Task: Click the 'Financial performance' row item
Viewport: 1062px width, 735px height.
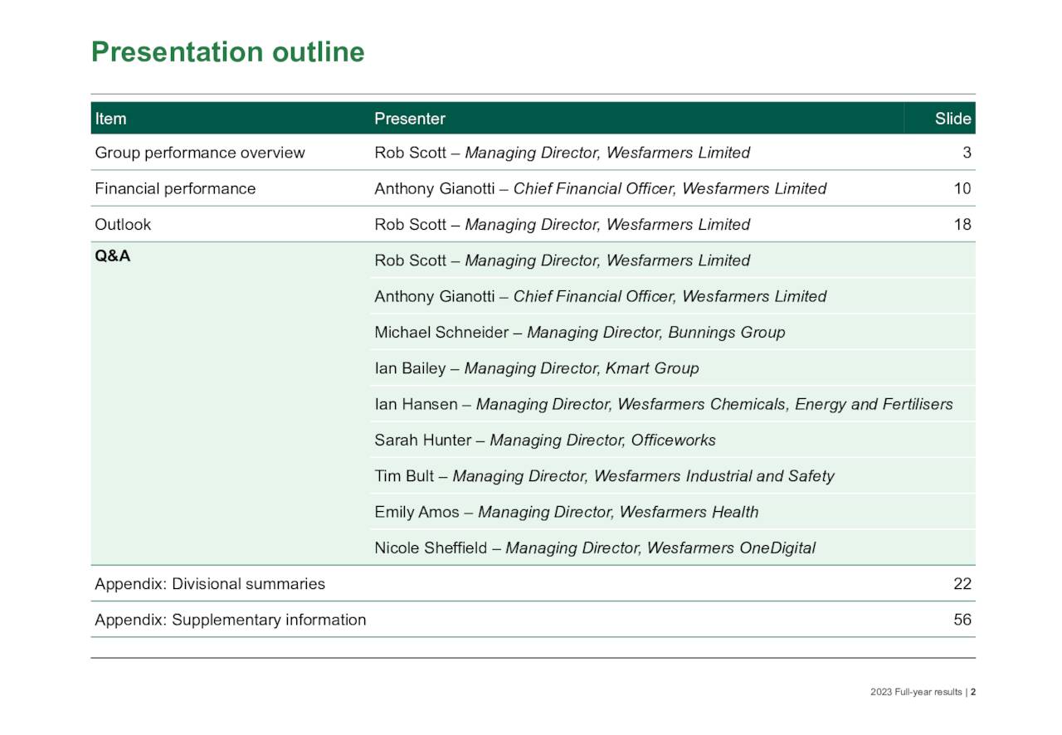Action: 175,188
